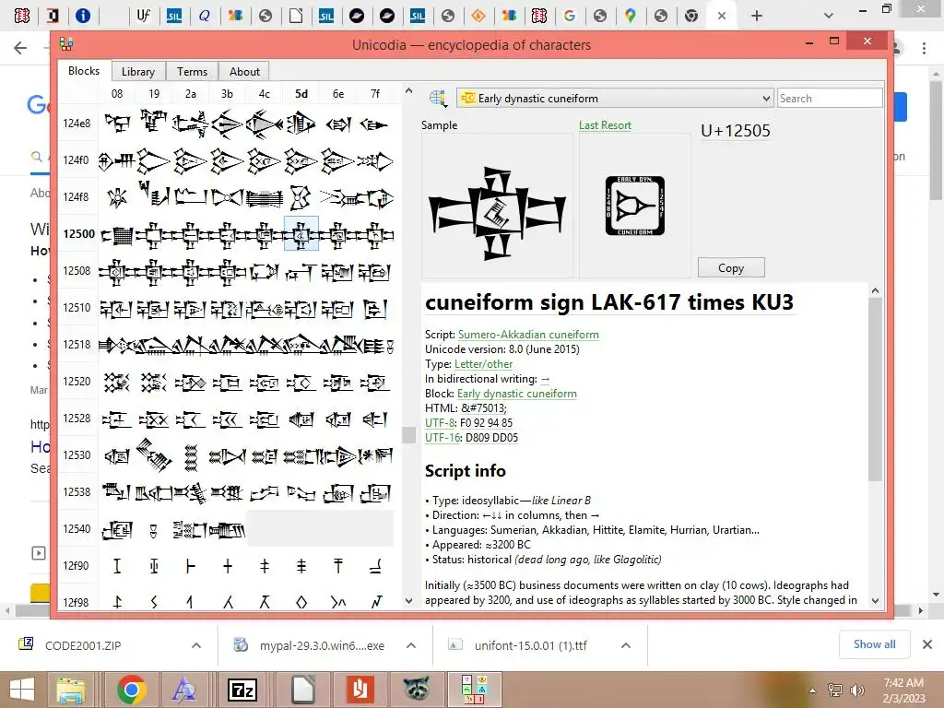944x708 pixels.
Task: Select the plus-shaped character in row 12f90
Action: [228, 566]
